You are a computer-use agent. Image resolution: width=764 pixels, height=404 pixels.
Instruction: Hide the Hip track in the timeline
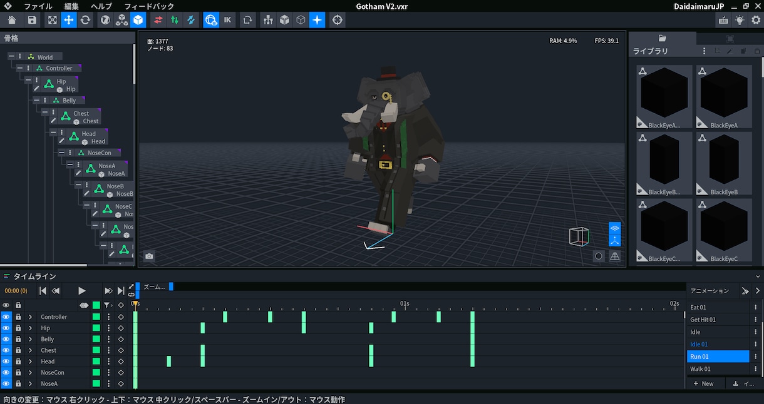tap(6, 328)
